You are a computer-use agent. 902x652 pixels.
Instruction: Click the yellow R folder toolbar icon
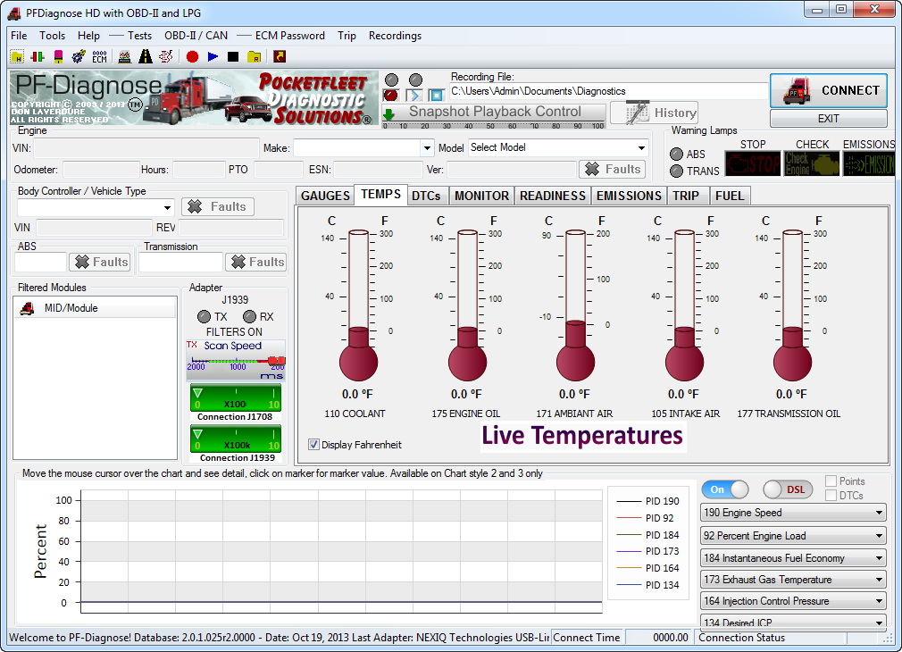tap(255, 56)
